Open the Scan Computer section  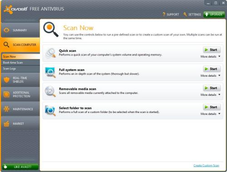tap(20, 45)
